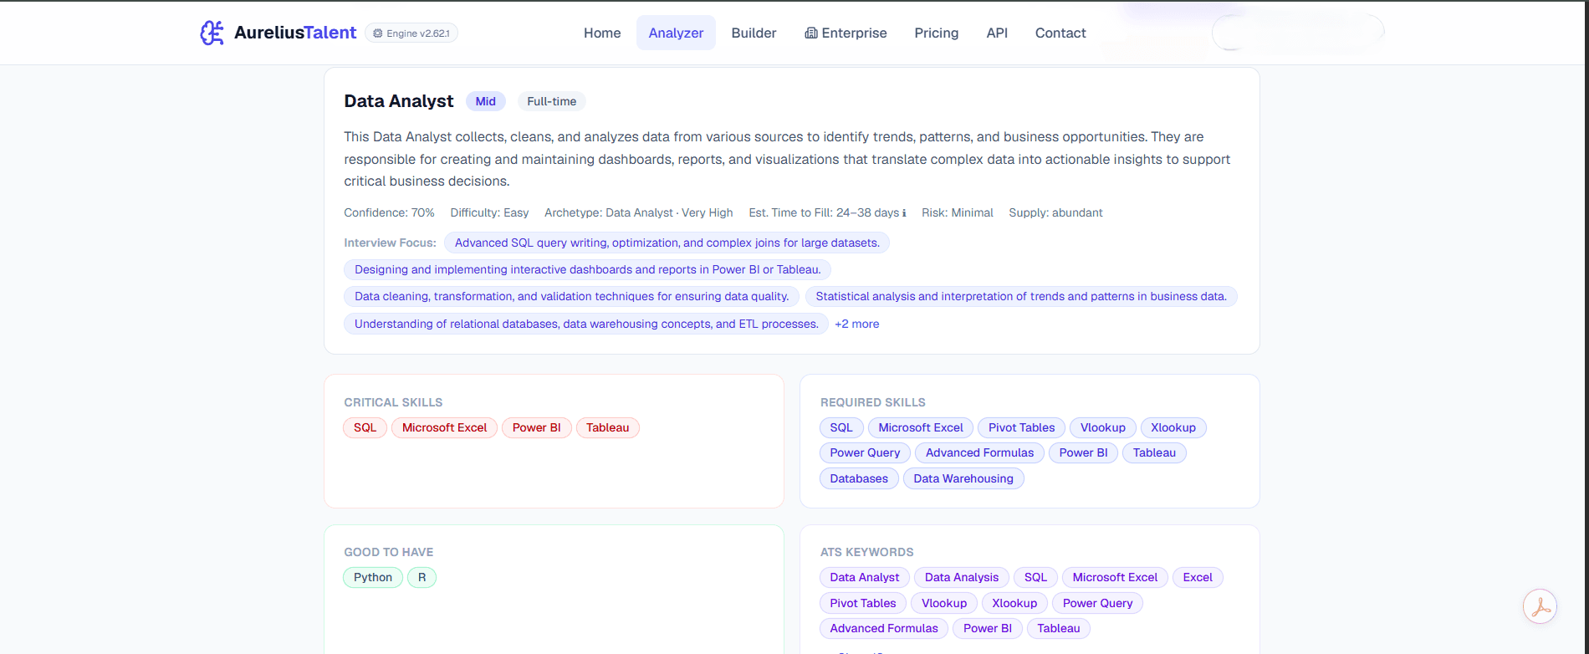
Task: Click Xlookup chip under ATS Keywords
Action: coord(1014,603)
